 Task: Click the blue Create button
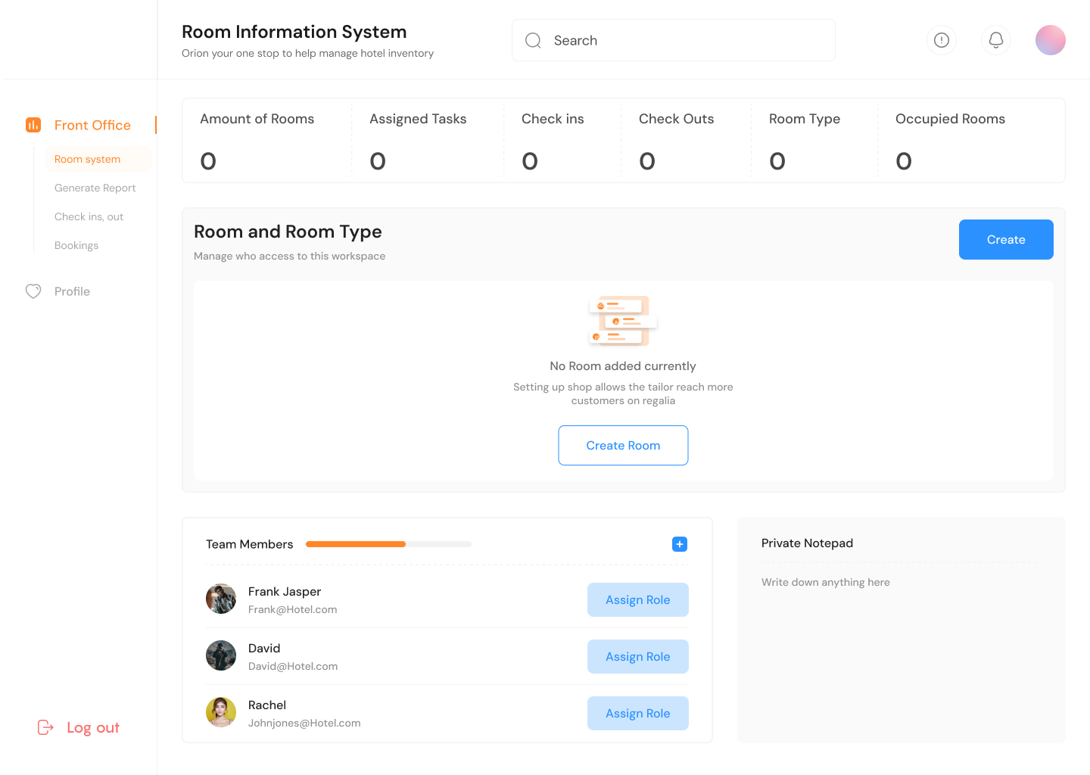tap(1006, 239)
